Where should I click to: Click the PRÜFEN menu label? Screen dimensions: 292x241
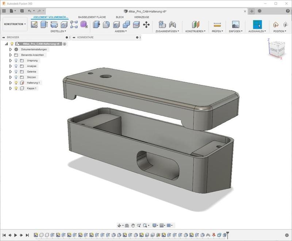tap(218, 31)
